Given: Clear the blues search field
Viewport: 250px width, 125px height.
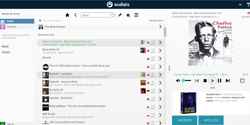Looking at the screenshot, I should point(112,15).
